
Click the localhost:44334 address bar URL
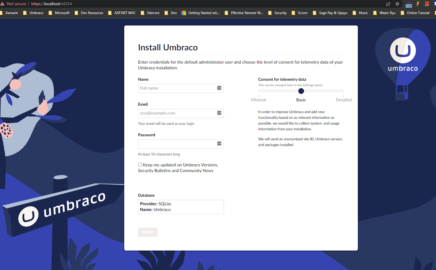point(52,4)
